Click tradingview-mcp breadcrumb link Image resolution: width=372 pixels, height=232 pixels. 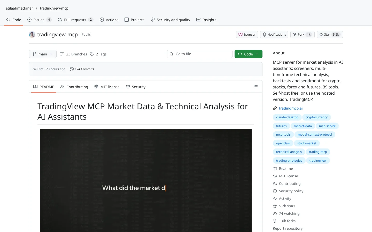click(54, 8)
